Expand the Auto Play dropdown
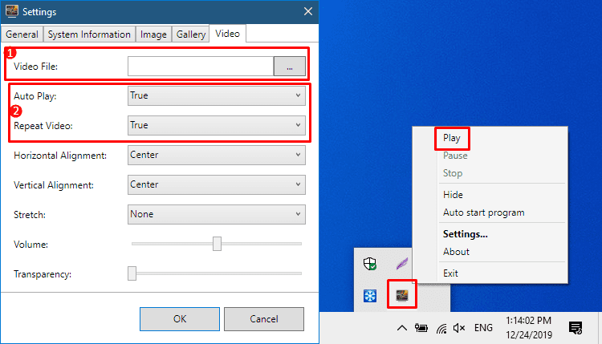Screen dimensions: 602x344 pyautogui.click(x=217, y=95)
